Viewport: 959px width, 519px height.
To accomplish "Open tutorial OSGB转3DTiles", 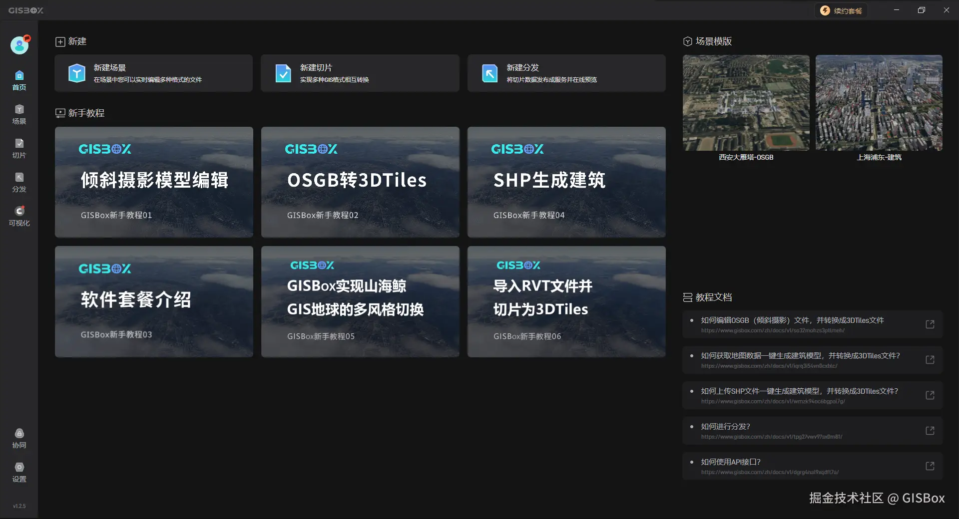I will (x=360, y=182).
